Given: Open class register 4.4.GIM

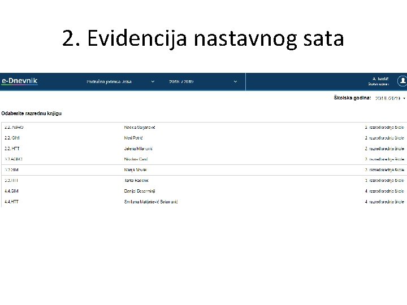Looking at the screenshot, I should tap(11, 191).
